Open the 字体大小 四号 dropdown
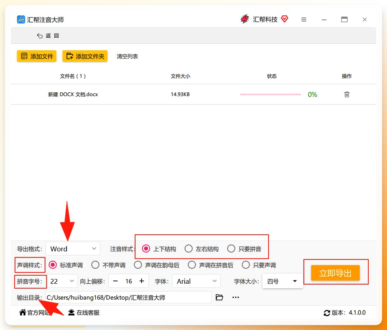Image resolution: width=387 pixels, height=330 pixels. (x=283, y=281)
